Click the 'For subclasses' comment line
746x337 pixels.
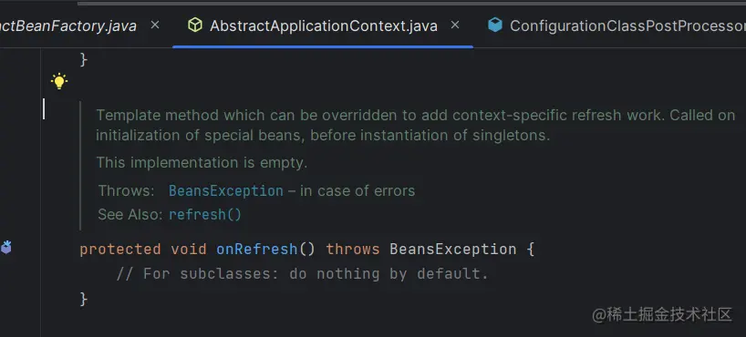coord(302,274)
